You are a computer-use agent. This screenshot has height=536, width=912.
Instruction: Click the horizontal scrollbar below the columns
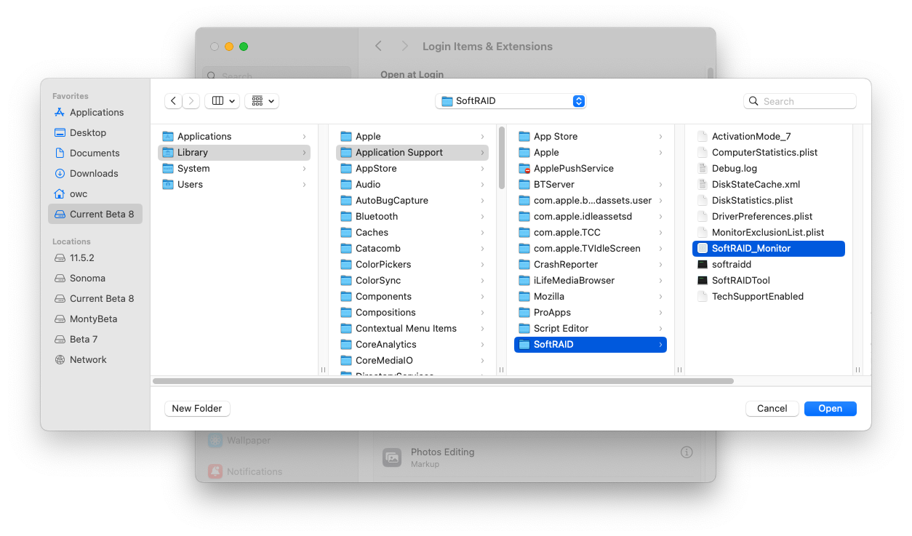[x=442, y=381]
